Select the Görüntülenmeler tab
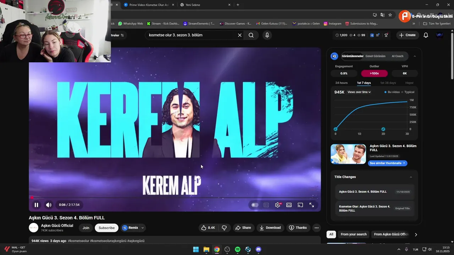This screenshot has width=454, height=255. click(x=353, y=56)
